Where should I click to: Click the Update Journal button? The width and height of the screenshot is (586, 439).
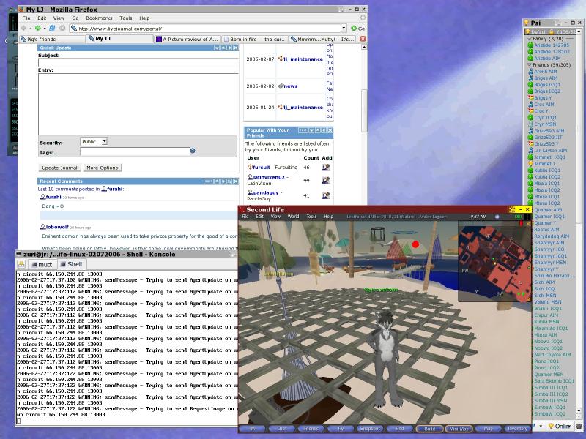click(60, 168)
